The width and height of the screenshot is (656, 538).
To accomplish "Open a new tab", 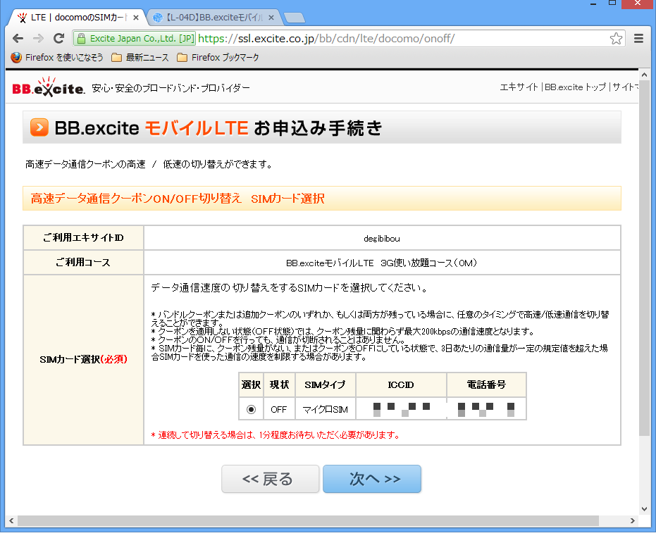I will [295, 18].
